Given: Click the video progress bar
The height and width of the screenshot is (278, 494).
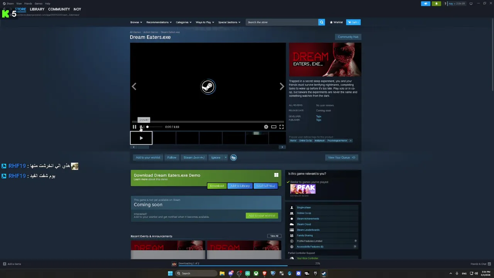Looking at the screenshot, I should click(x=208, y=122).
